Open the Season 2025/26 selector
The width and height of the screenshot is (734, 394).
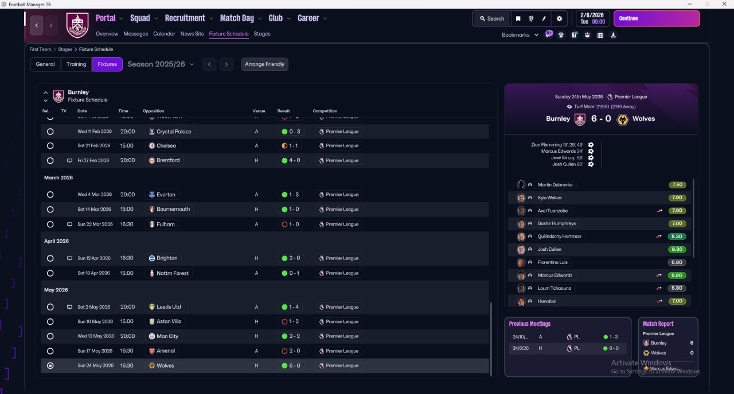point(161,64)
